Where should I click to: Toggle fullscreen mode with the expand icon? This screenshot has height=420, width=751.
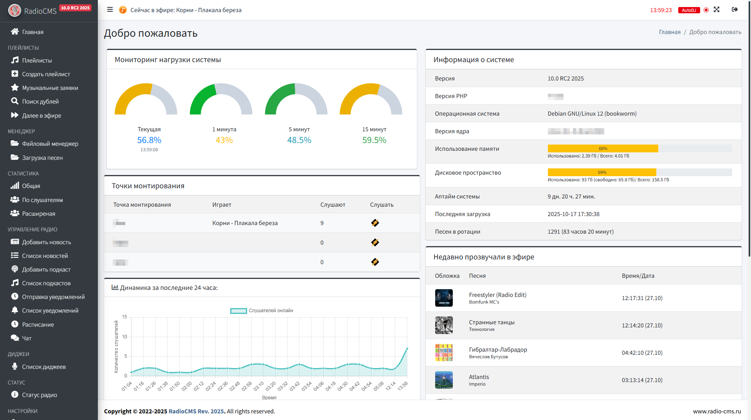click(717, 10)
